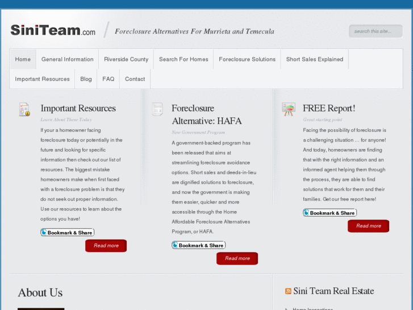
Task: Open the General Information menu
Action: pos(68,59)
